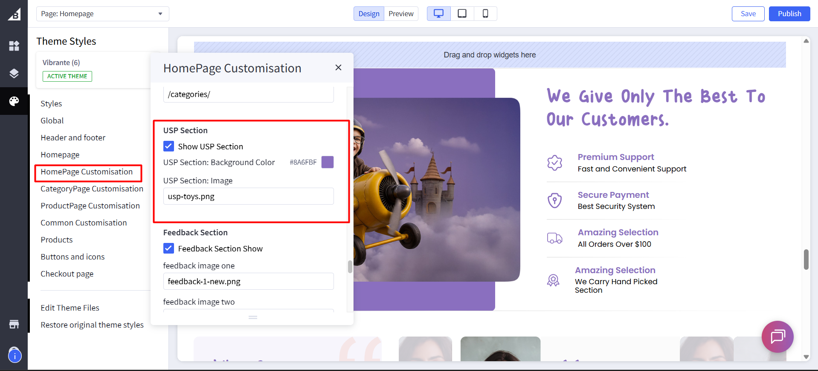Click the Secure Payment heading
Image resolution: width=818 pixels, height=371 pixels.
(613, 195)
